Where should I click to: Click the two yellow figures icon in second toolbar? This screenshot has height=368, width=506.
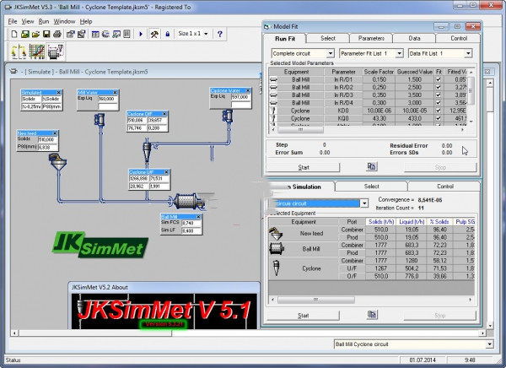[x=19, y=51]
